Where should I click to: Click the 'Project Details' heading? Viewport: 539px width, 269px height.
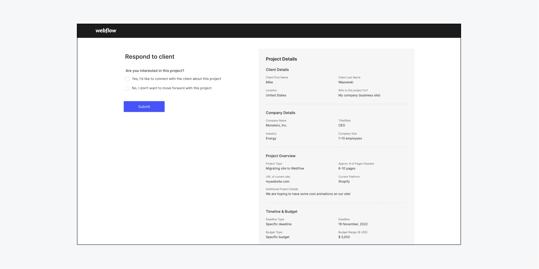point(282,59)
